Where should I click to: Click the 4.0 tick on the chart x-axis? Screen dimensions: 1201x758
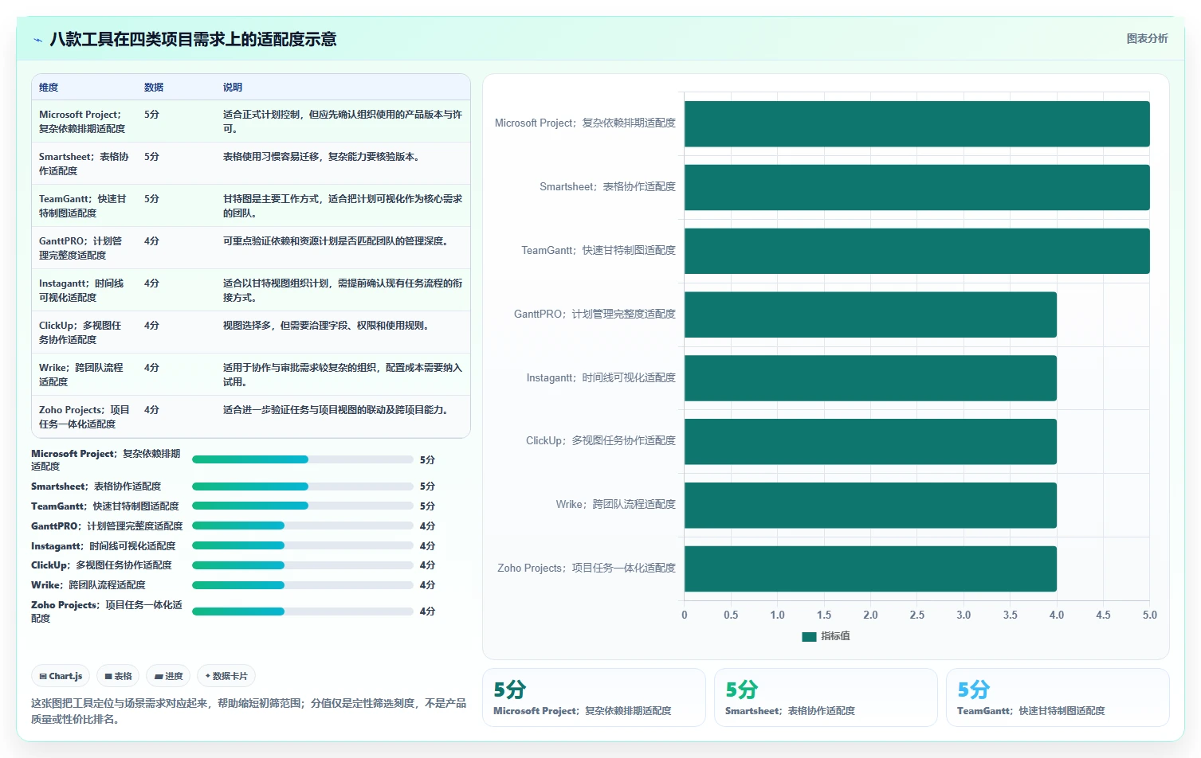click(1057, 615)
